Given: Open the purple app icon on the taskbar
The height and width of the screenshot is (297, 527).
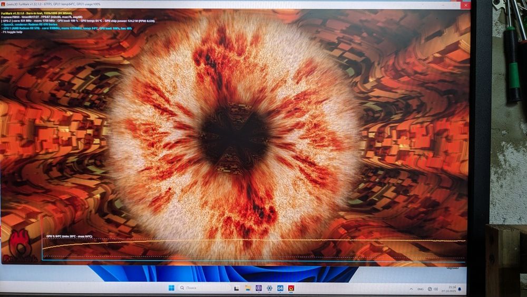Looking at the screenshot, I should (x=258, y=288).
